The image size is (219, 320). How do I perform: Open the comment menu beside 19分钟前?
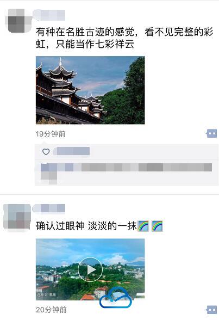coord(212,133)
